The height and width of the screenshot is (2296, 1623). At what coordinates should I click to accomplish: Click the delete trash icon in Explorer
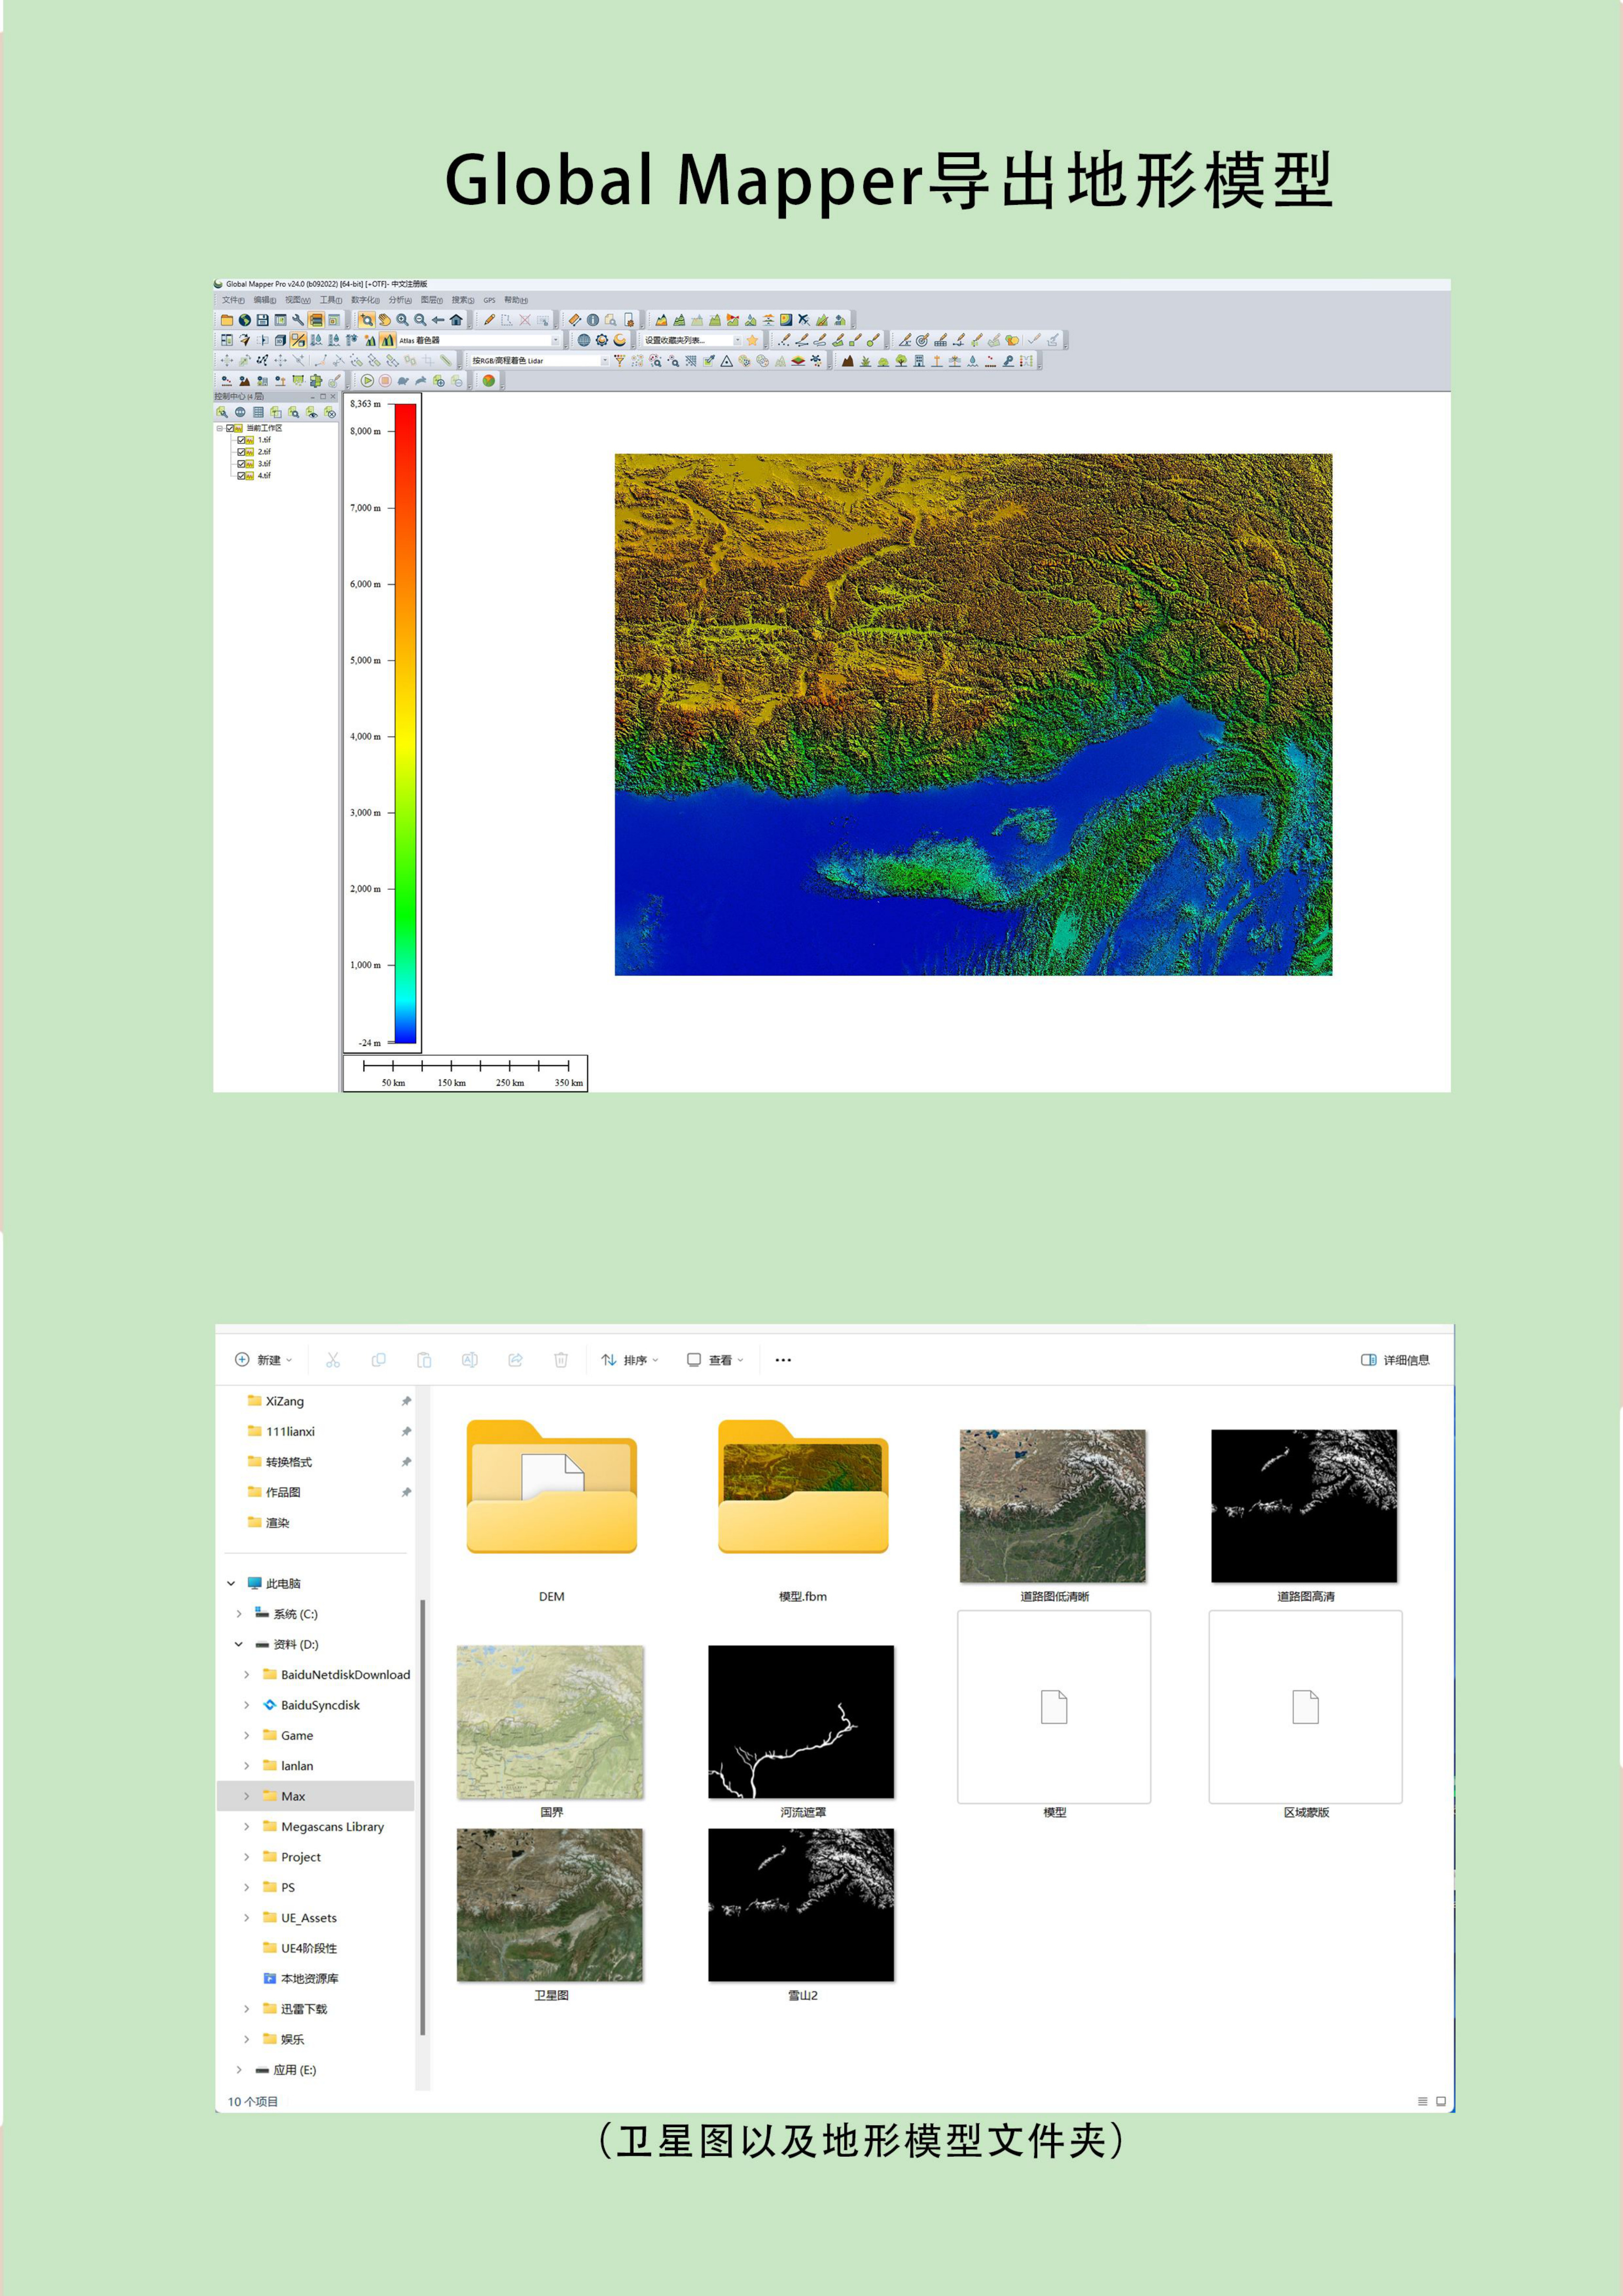pyautogui.click(x=561, y=1360)
